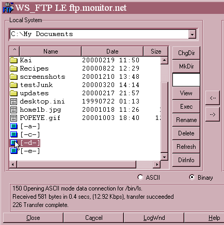Open the LogWnd log window

pos(154,218)
